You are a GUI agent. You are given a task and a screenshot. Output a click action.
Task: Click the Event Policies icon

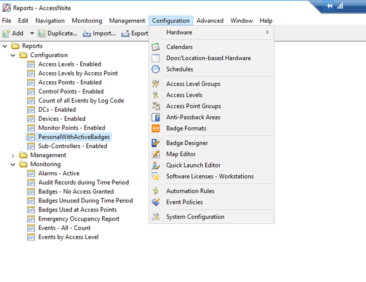pyautogui.click(x=156, y=202)
